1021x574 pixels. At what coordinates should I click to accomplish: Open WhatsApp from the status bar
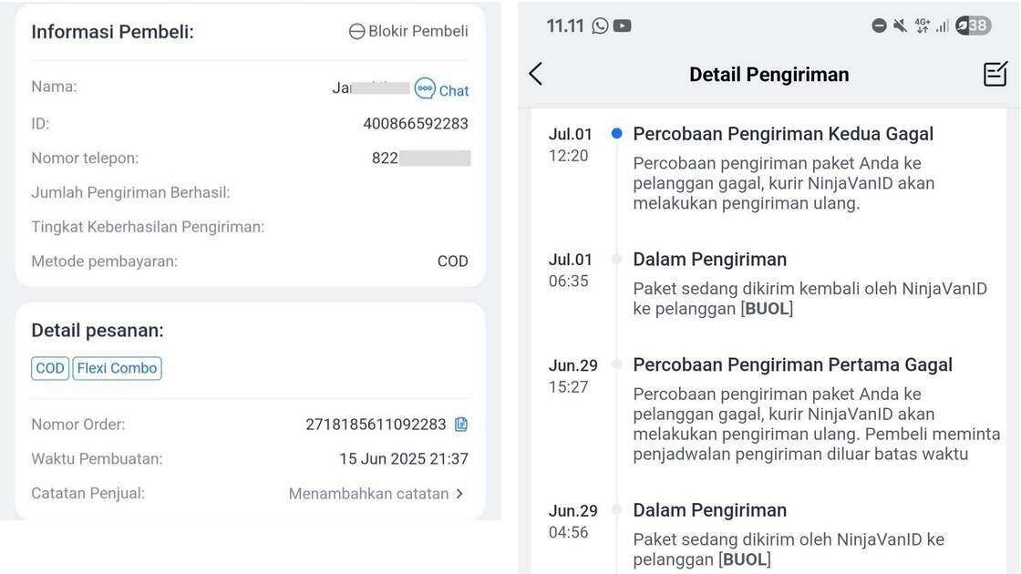(x=601, y=26)
